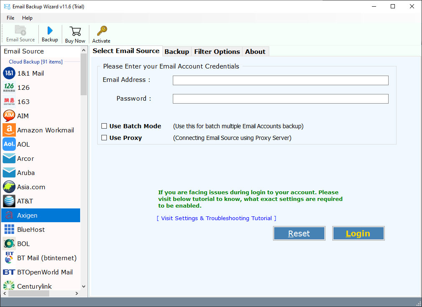Select the Amazon Workmail text label
Image resolution: width=422 pixels, height=307 pixels.
[45, 130]
